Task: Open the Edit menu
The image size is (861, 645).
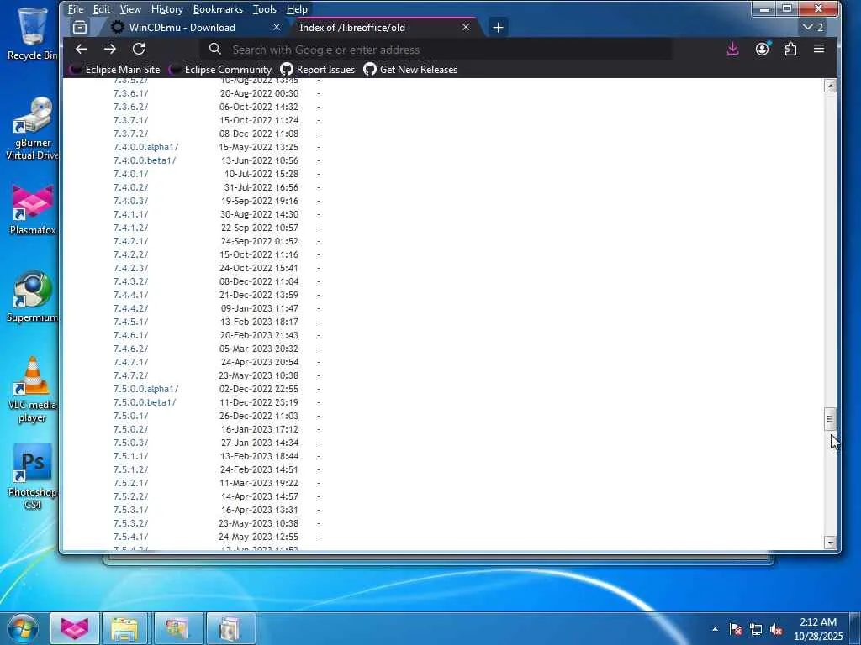Action: click(101, 9)
